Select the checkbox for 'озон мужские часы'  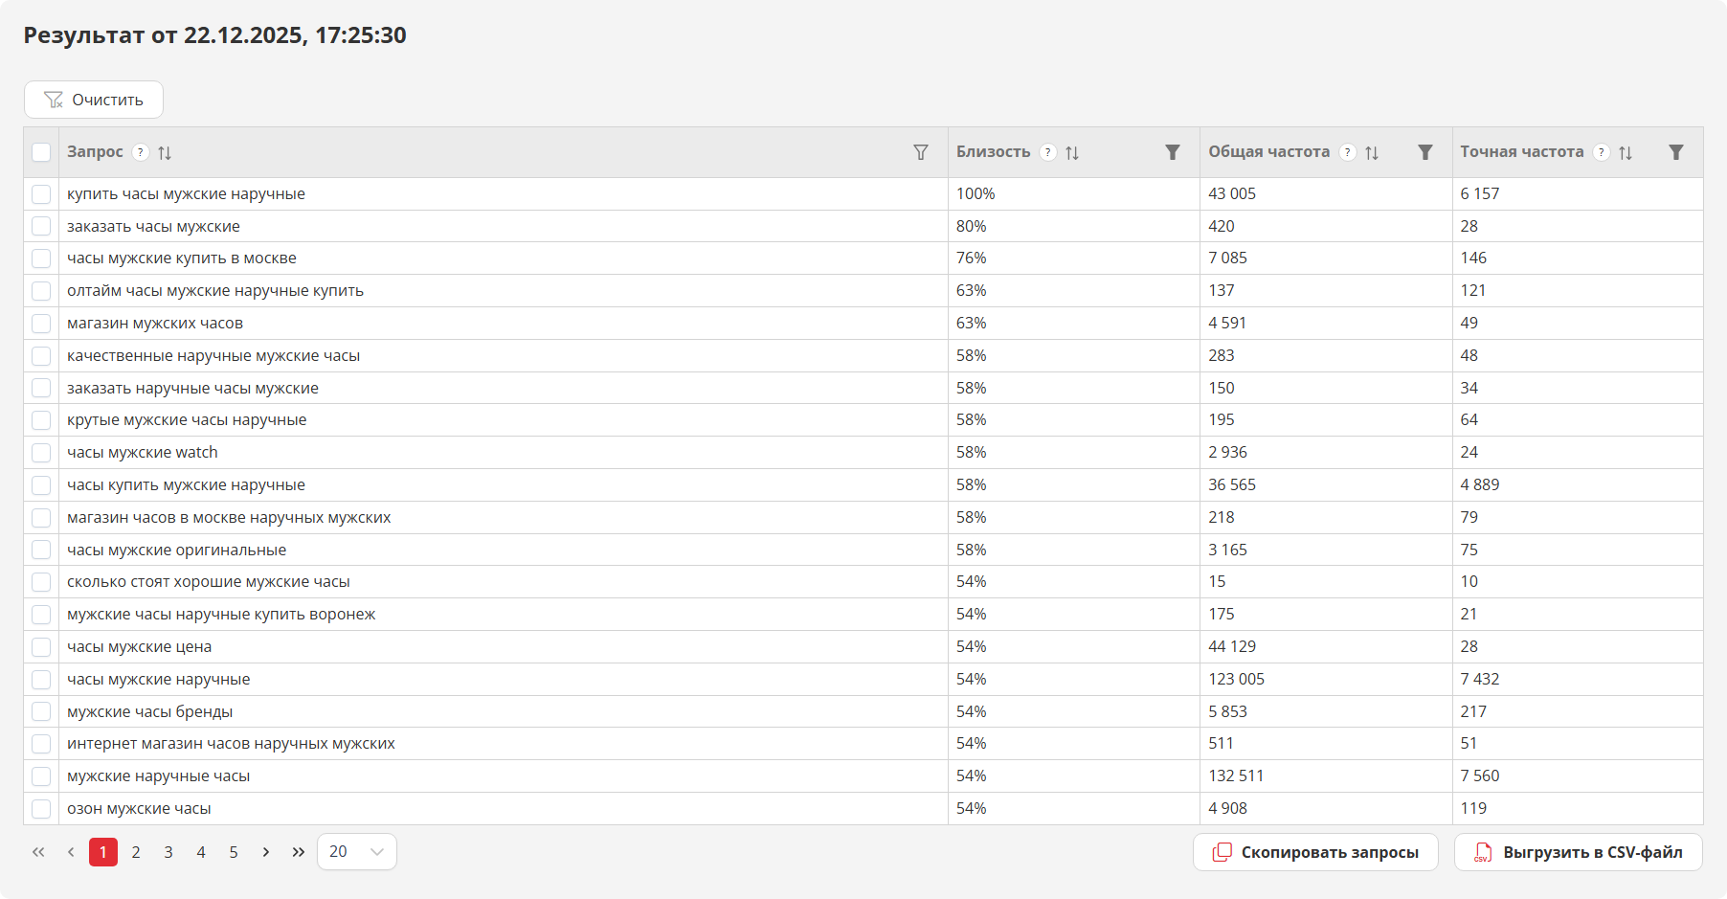pos(41,809)
